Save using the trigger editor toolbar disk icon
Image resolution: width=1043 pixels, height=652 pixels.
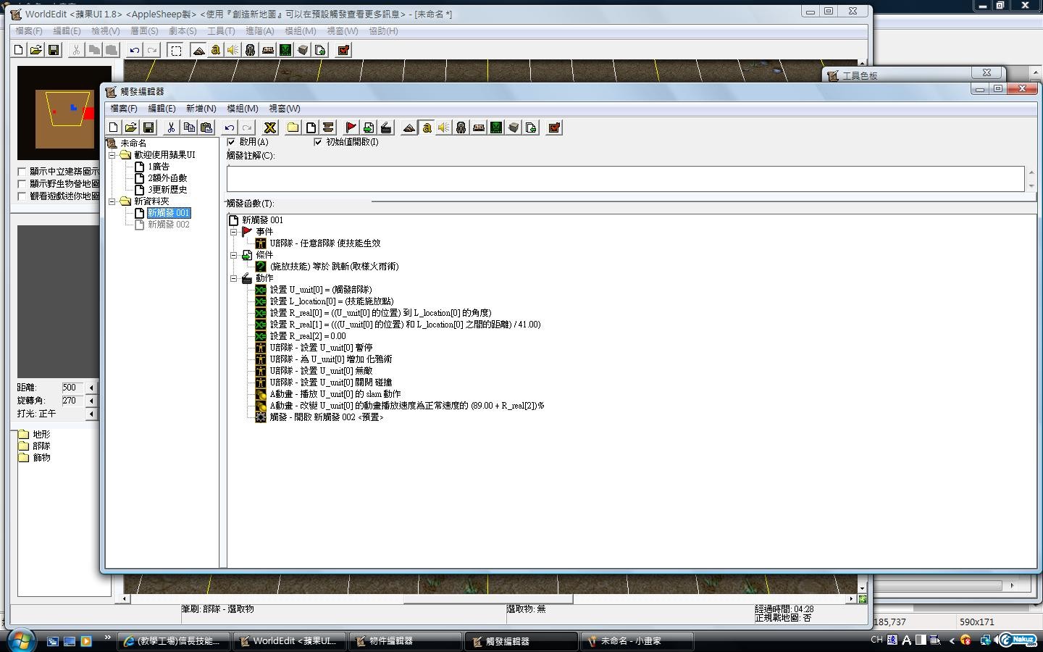click(x=148, y=128)
